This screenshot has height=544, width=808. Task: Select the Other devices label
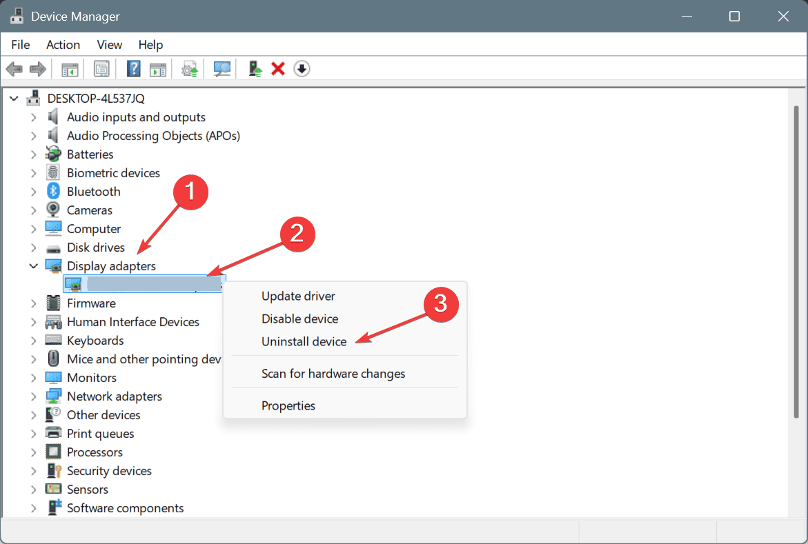coord(104,414)
